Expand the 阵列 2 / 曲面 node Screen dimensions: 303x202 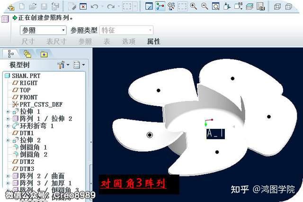[x=8, y=176]
